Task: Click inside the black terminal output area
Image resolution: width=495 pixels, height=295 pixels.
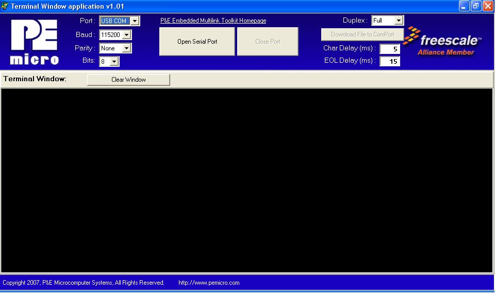Action: [247, 180]
